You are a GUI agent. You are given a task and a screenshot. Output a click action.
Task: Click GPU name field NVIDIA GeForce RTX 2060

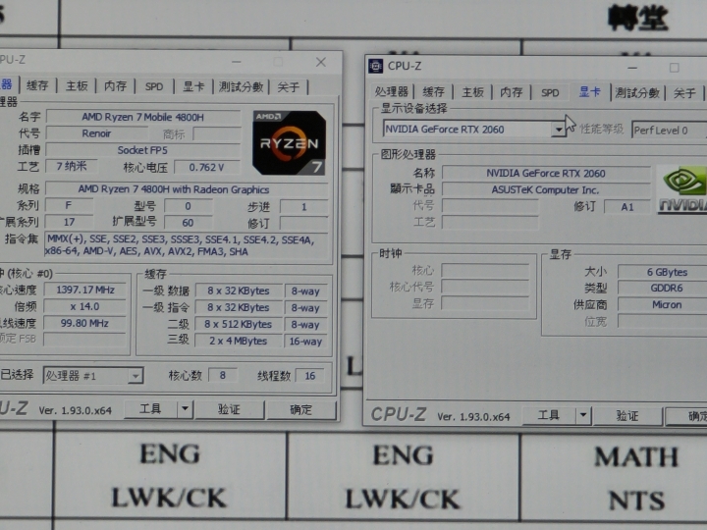(546, 174)
